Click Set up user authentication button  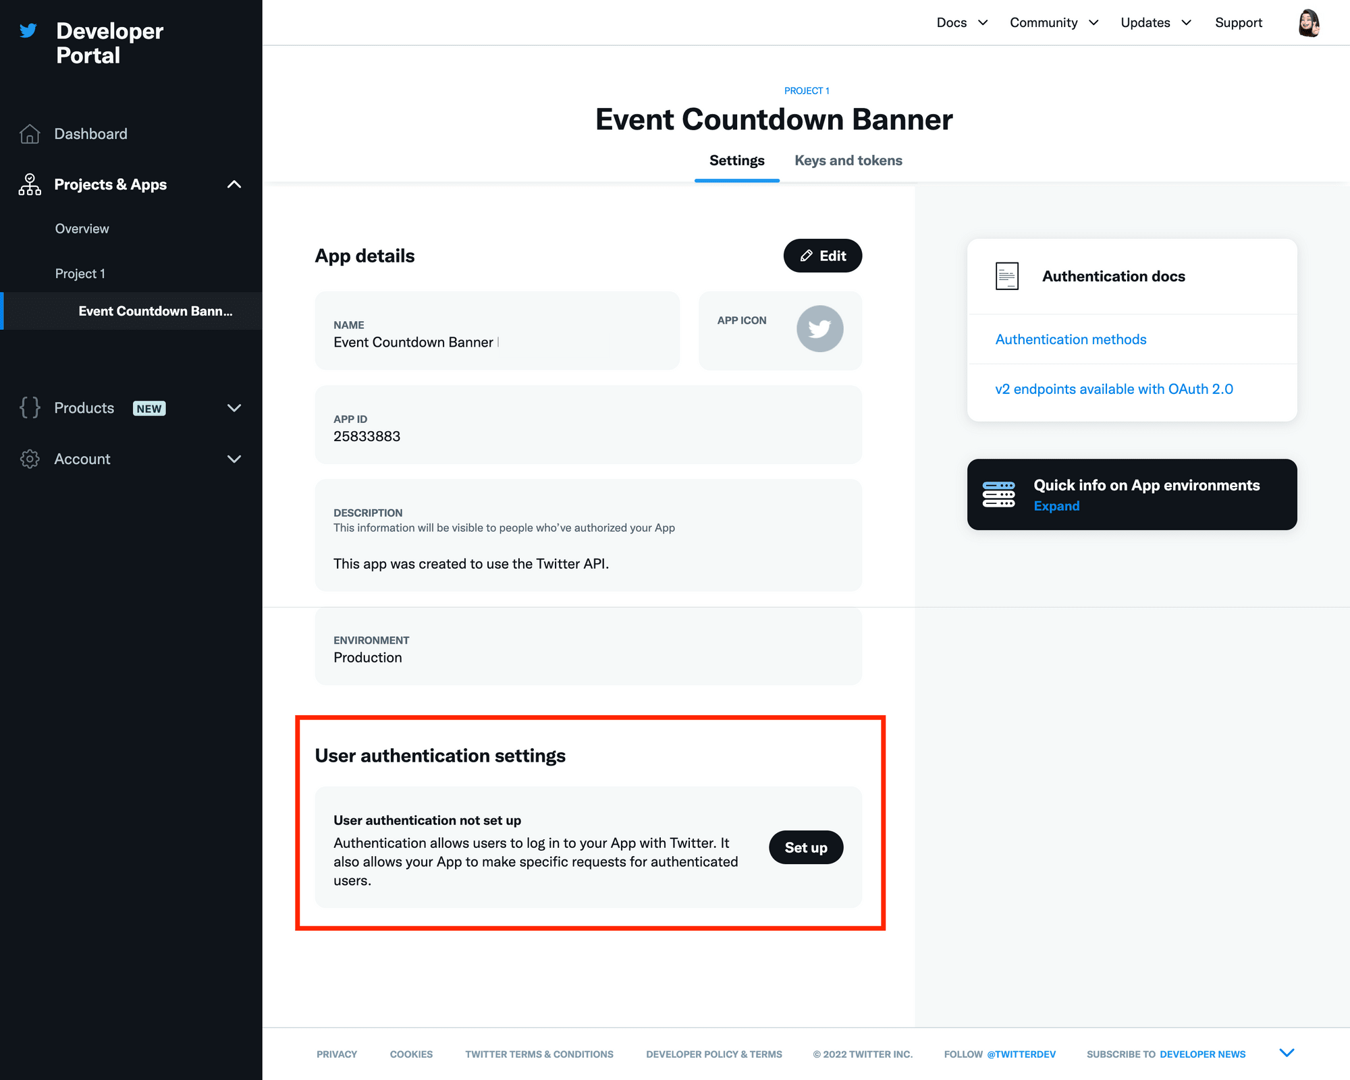pos(805,847)
